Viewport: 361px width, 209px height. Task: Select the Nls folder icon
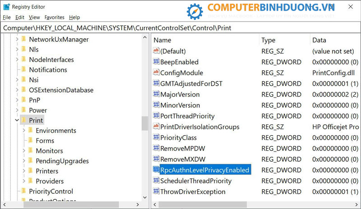point(24,49)
